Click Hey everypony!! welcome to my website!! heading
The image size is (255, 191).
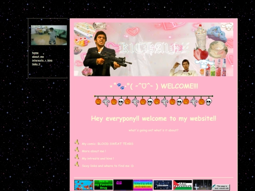(153, 118)
